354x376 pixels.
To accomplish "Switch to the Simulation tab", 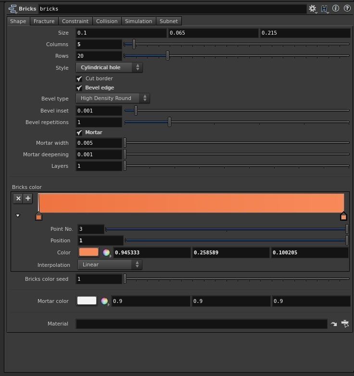I will pos(139,21).
